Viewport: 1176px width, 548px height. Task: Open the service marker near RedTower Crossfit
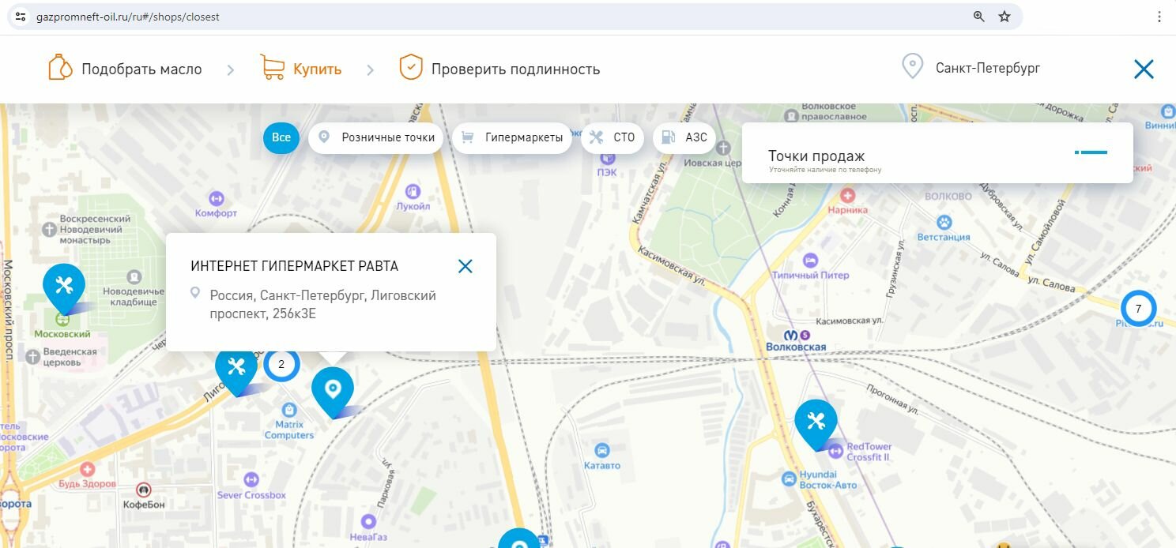coord(816,424)
